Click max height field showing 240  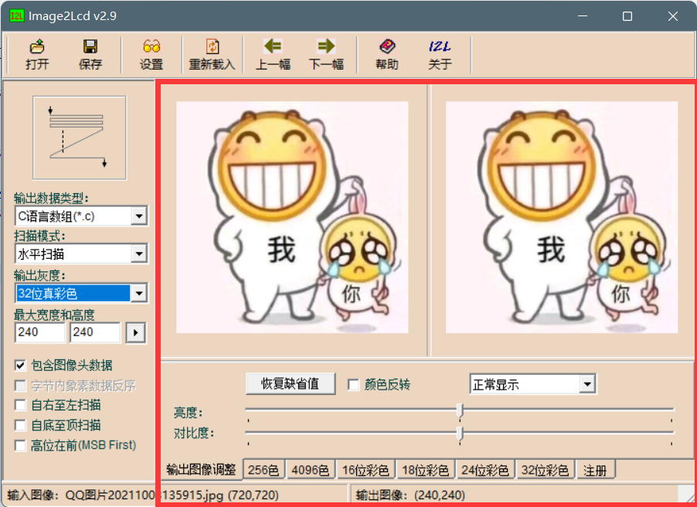tap(95, 332)
